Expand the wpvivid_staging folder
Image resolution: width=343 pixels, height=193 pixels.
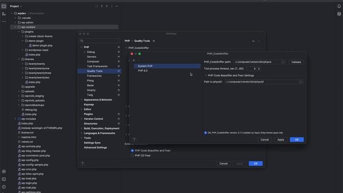pos(19,96)
